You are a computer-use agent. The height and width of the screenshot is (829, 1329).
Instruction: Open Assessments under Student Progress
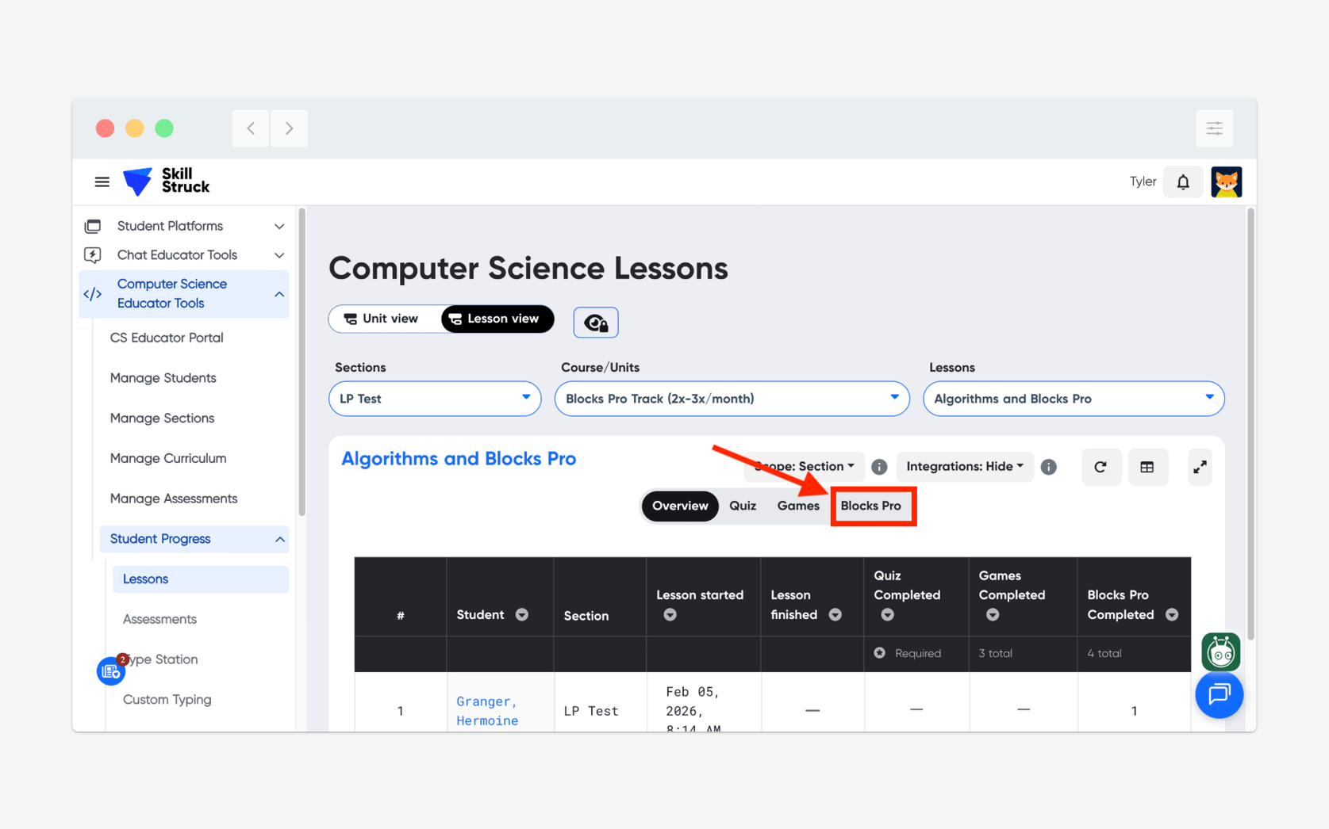(159, 619)
